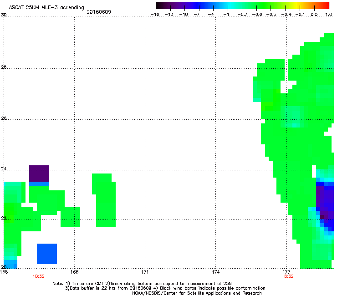Click the latitude label "22"
The height and width of the screenshot is (296, 337).
pyautogui.click(x=4, y=219)
